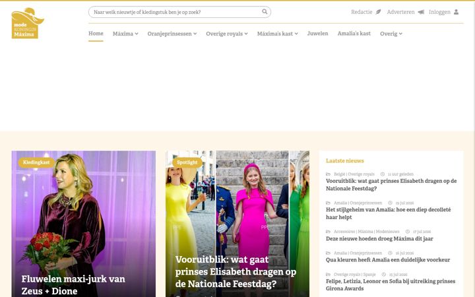Click the Spotlight badge
This screenshot has width=475, height=297.
(187, 162)
